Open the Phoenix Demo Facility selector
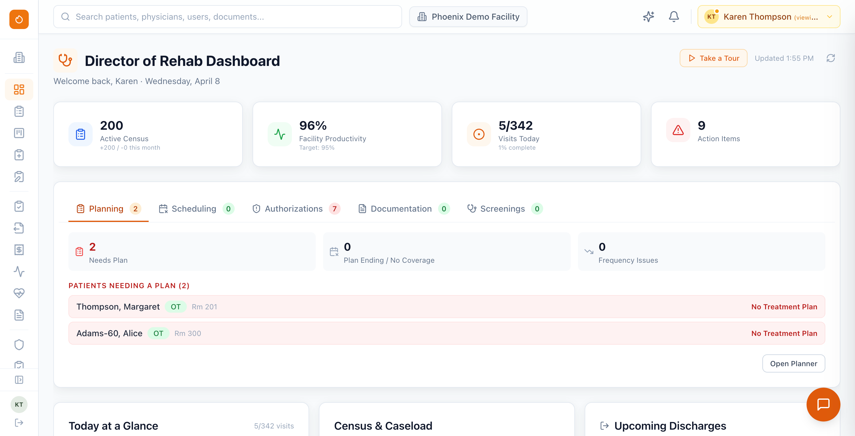Viewport: 855px width, 436px height. coord(468,16)
